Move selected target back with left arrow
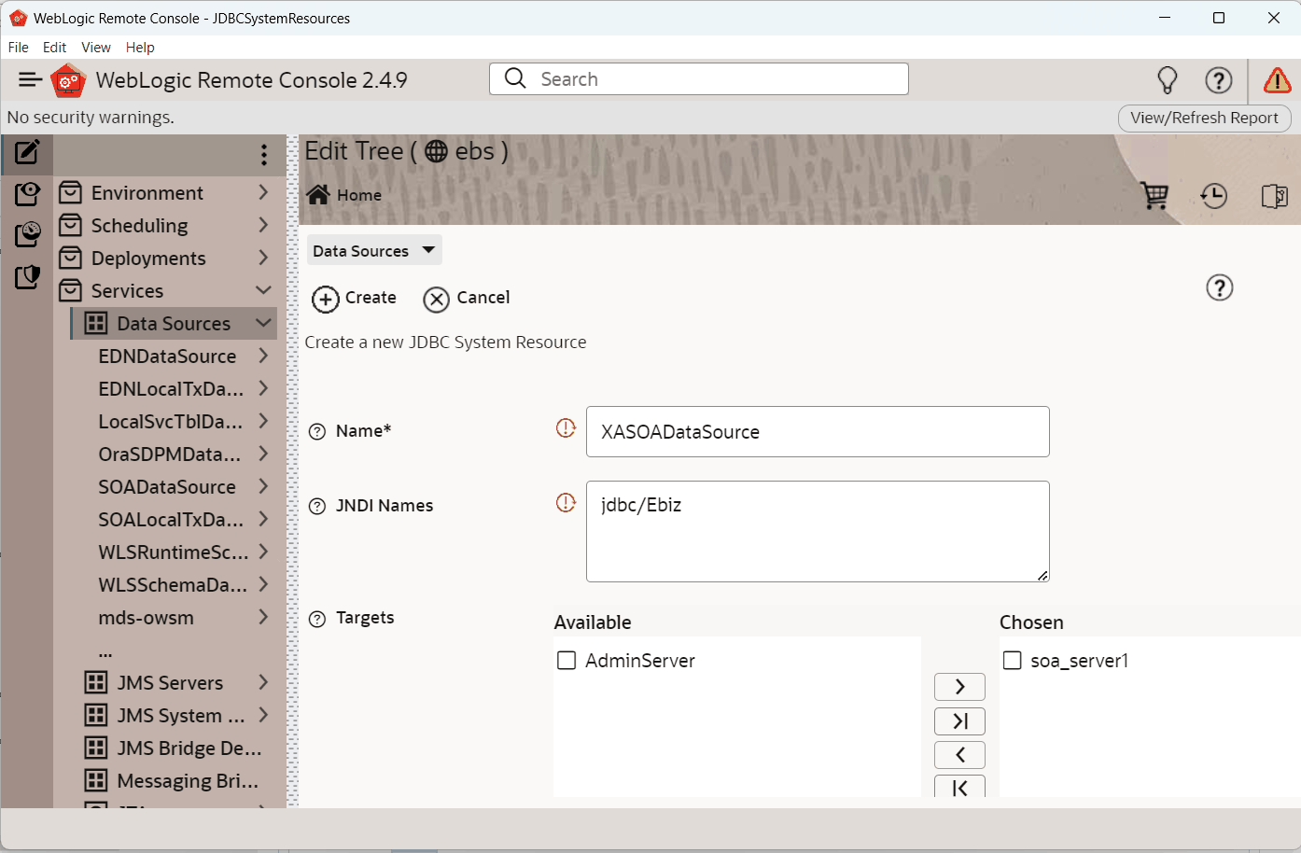 pyautogui.click(x=959, y=755)
